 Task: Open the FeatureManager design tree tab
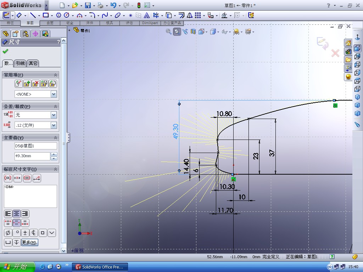pos(6,34)
